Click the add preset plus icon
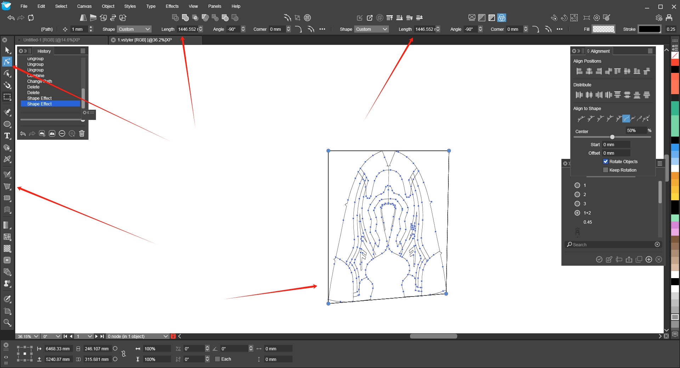 pos(649,259)
